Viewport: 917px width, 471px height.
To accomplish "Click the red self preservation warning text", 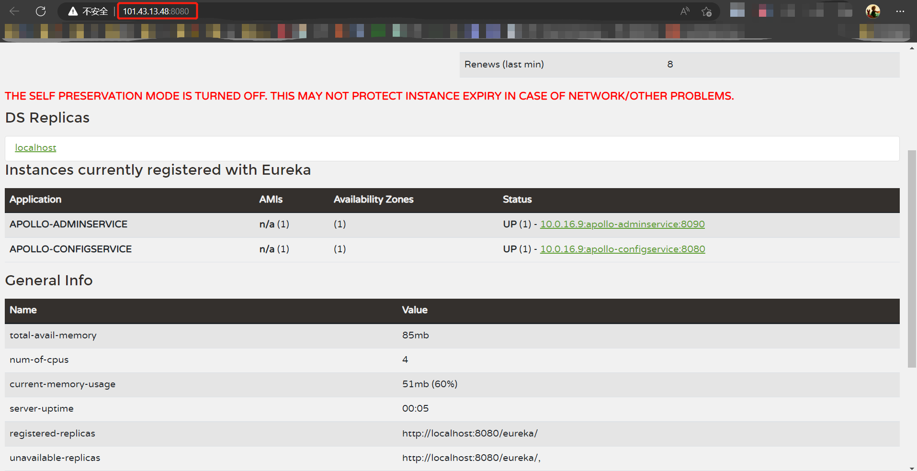I will pos(369,96).
